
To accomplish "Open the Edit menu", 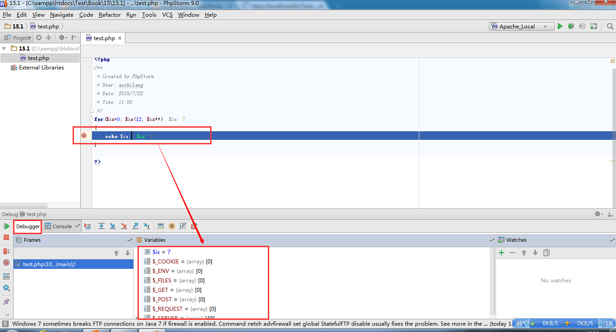I will point(22,15).
